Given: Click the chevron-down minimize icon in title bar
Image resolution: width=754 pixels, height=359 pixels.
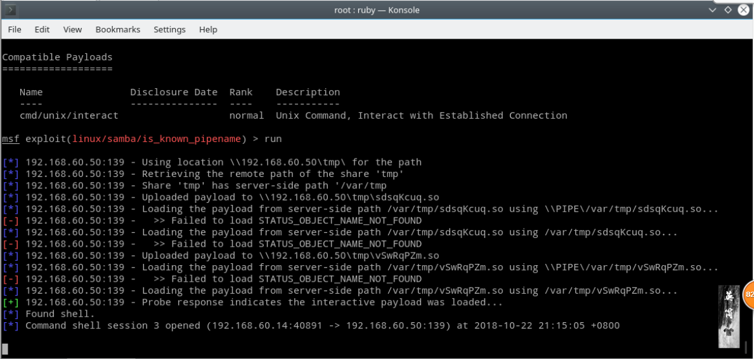Looking at the screenshot, I should (x=713, y=10).
